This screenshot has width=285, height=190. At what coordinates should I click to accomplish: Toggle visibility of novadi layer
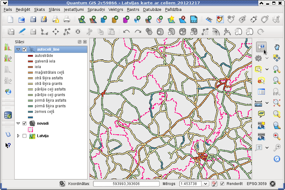(25, 123)
